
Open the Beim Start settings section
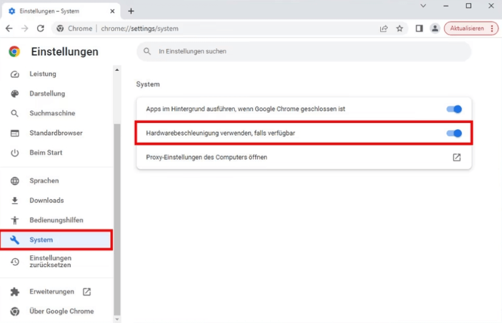point(46,152)
